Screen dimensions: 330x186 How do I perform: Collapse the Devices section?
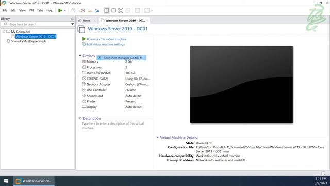click(x=80, y=56)
